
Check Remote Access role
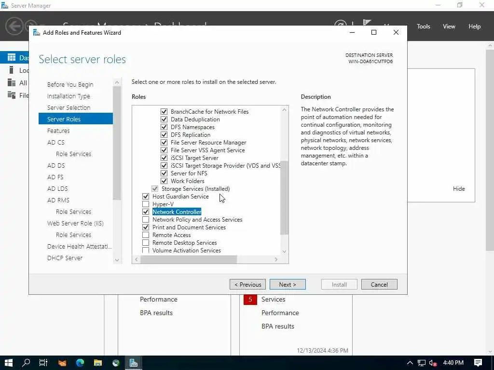point(146,235)
